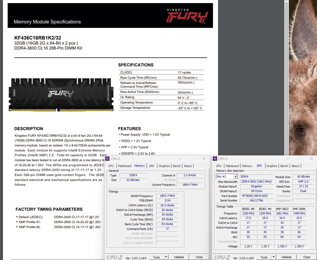Expand Tools dropdown arrow in the Memory window
Viewport: 317px width, 260px height.
[166, 257]
